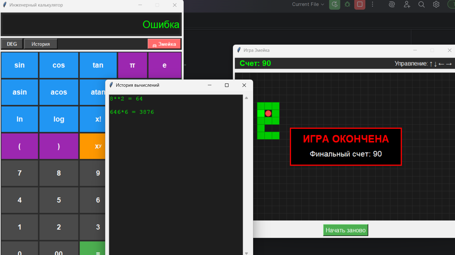Insert an opening parenthesis
This screenshot has width=455, height=255.
[x=20, y=146]
